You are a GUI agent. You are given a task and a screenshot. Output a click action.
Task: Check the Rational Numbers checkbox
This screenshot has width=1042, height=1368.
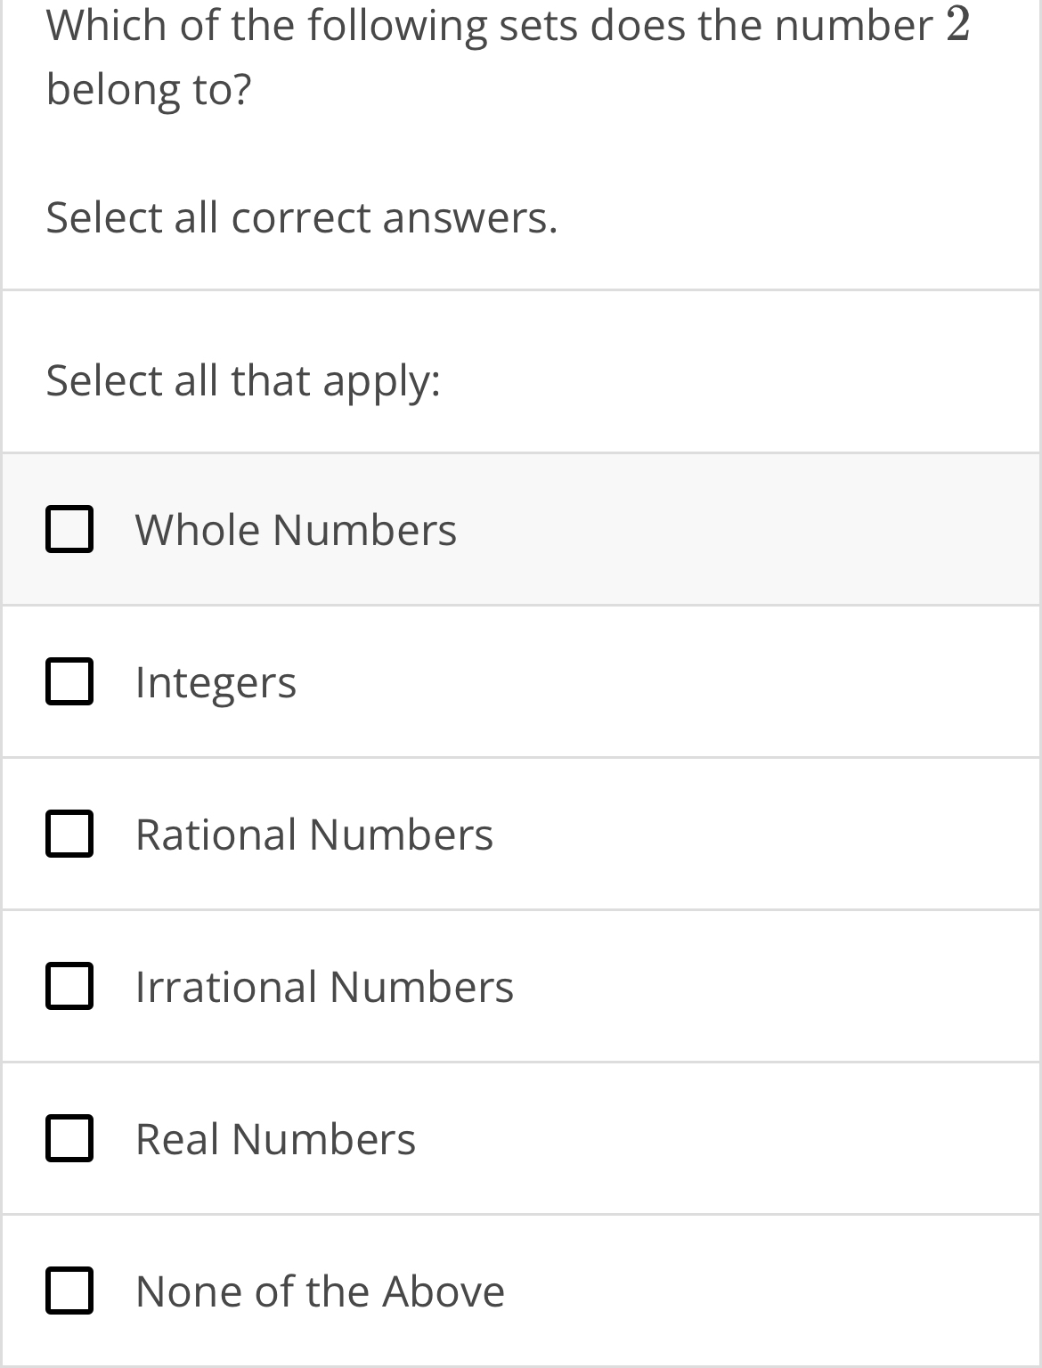70,835
